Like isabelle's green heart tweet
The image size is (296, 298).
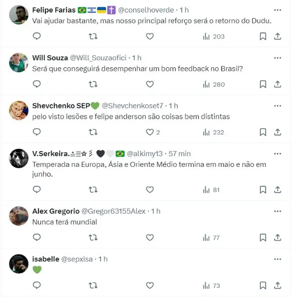point(150,285)
